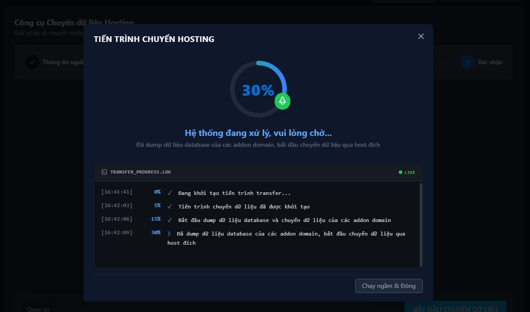Select log line starting 'Bắt đầu dump dữ liệu database'
Image resolution: width=530 pixels, height=312 pixels.
tap(285, 220)
